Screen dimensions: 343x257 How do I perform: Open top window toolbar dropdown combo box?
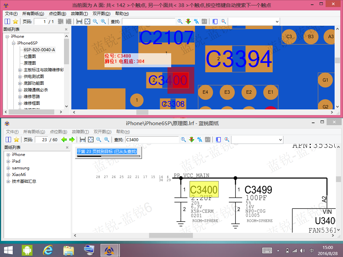(254, 21)
